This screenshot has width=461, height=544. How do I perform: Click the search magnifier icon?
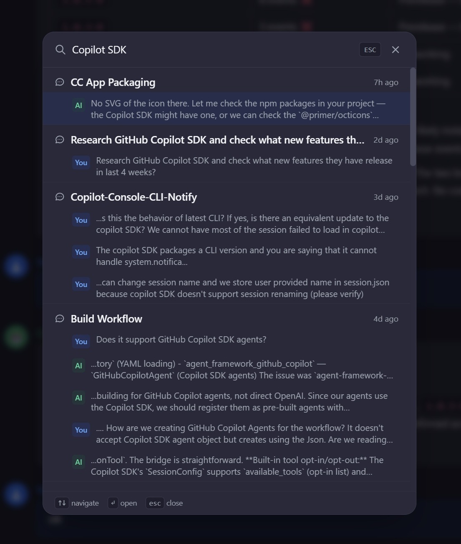click(x=60, y=50)
